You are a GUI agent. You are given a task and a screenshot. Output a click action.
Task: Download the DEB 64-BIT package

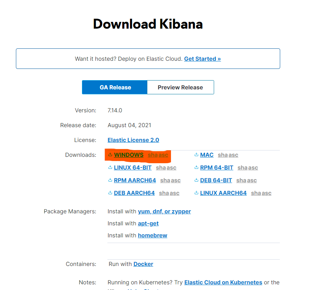point(216,180)
